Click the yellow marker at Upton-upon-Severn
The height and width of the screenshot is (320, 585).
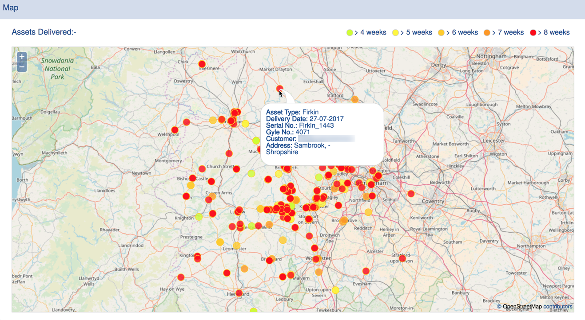[336, 290]
